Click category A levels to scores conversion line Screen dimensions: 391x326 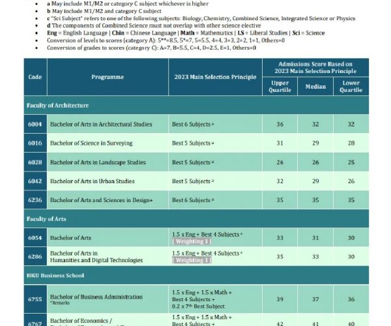[x=166, y=40]
